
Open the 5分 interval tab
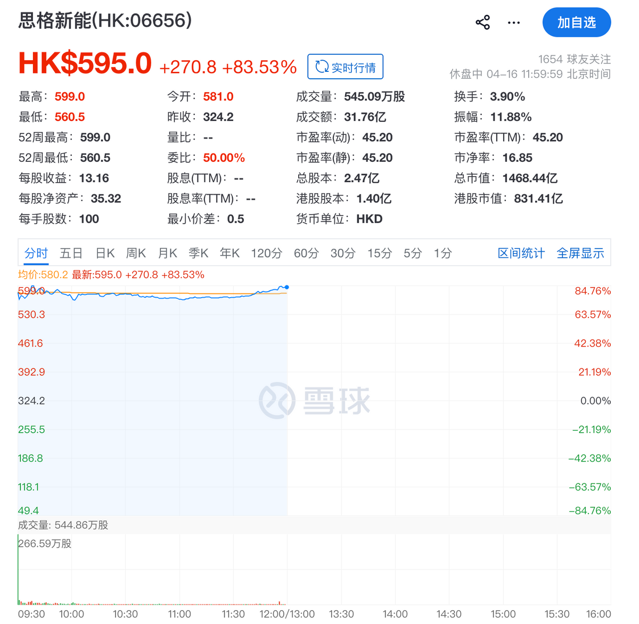(412, 253)
